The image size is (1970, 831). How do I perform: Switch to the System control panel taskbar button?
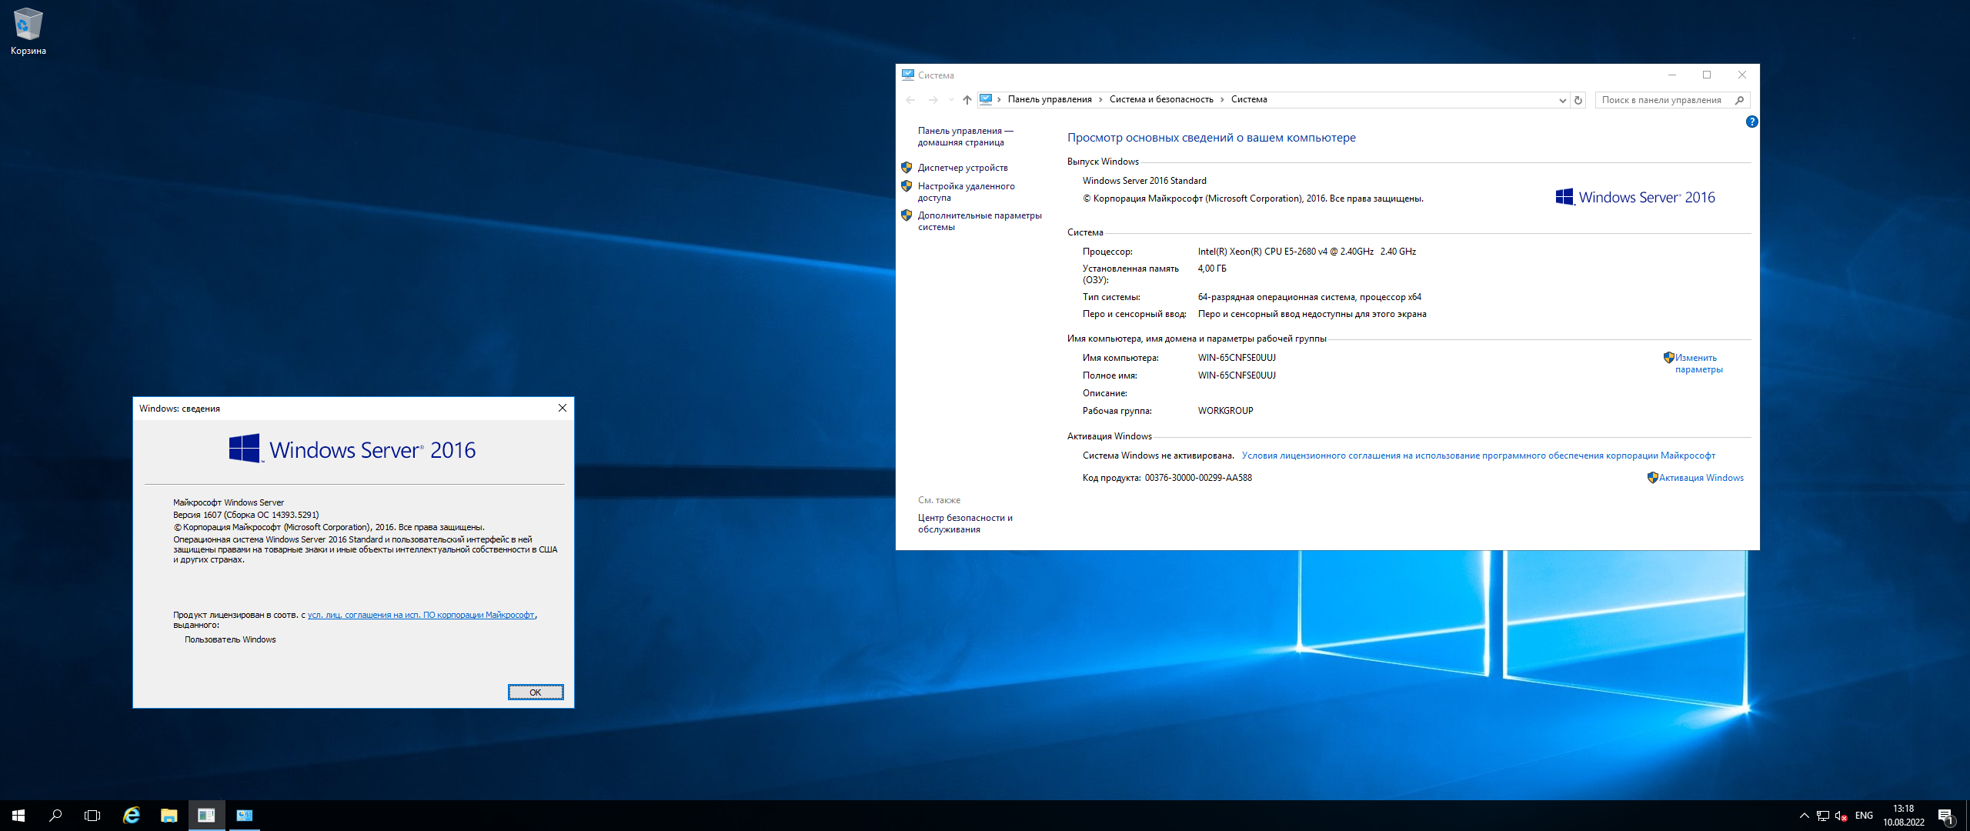click(x=244, y=816)
